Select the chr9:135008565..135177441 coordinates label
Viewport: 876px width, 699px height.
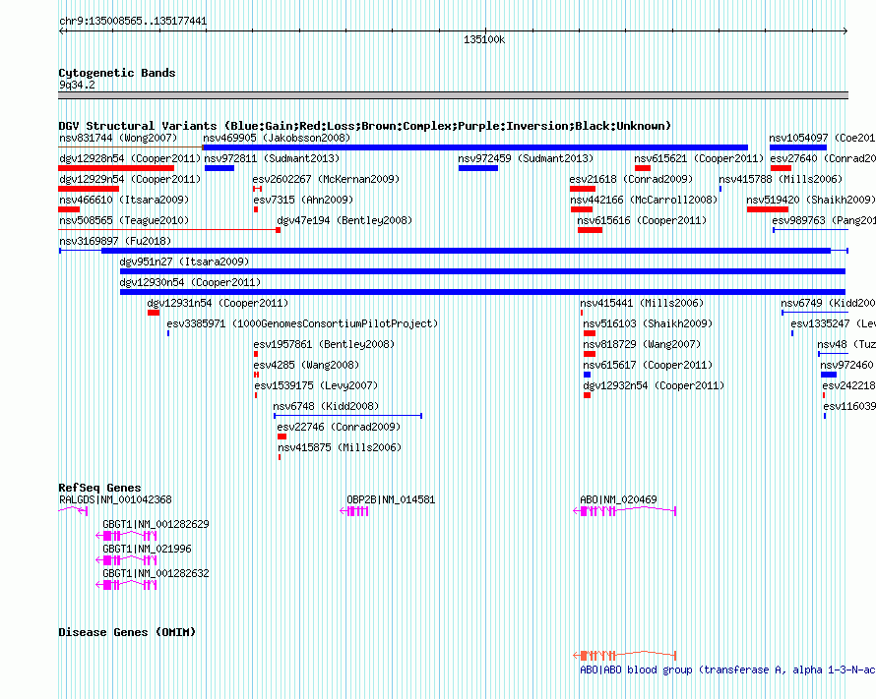[x=133, y=22]
